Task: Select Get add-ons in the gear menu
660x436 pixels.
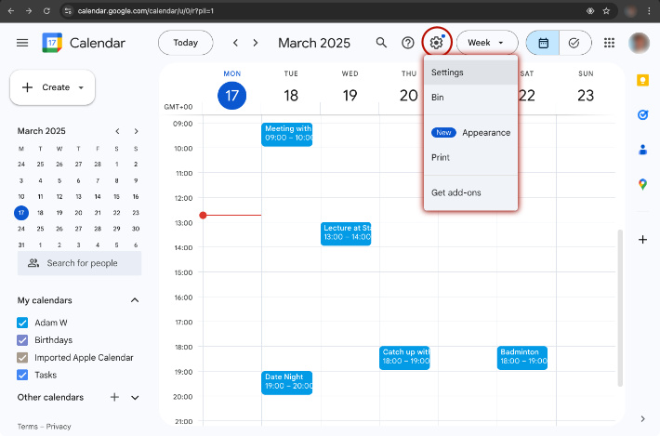Action: click(x=470, y=192)
